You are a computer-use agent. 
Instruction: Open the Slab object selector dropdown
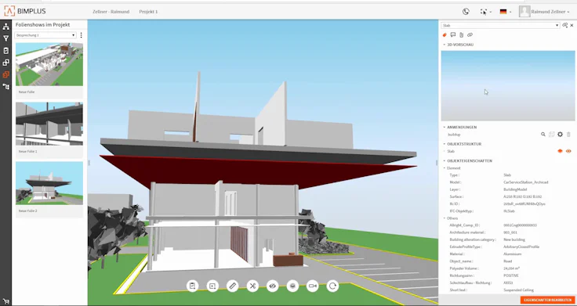[500, 25]
